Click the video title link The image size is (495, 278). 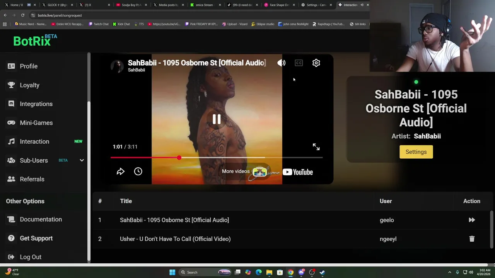197,63
